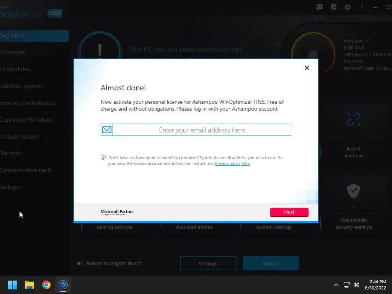Open Improve performance section

pos(28,103)
